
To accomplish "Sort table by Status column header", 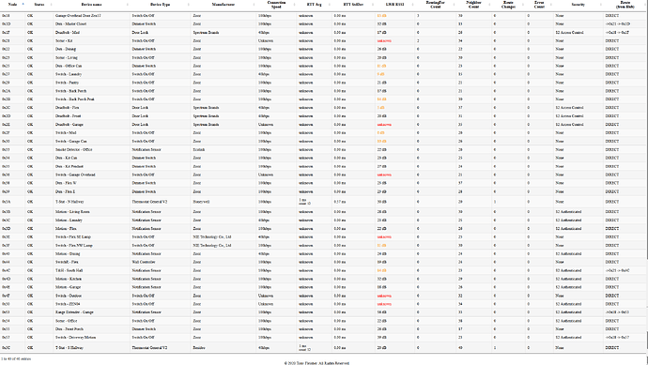I will pyautogui.click(x=39, y=4).
